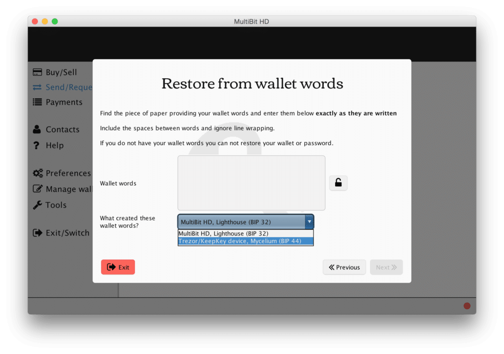Click the Exit/Switch sign-out icon
This screenshot has height=354, width=504.
pyautogui.click(x=37, y=233)
